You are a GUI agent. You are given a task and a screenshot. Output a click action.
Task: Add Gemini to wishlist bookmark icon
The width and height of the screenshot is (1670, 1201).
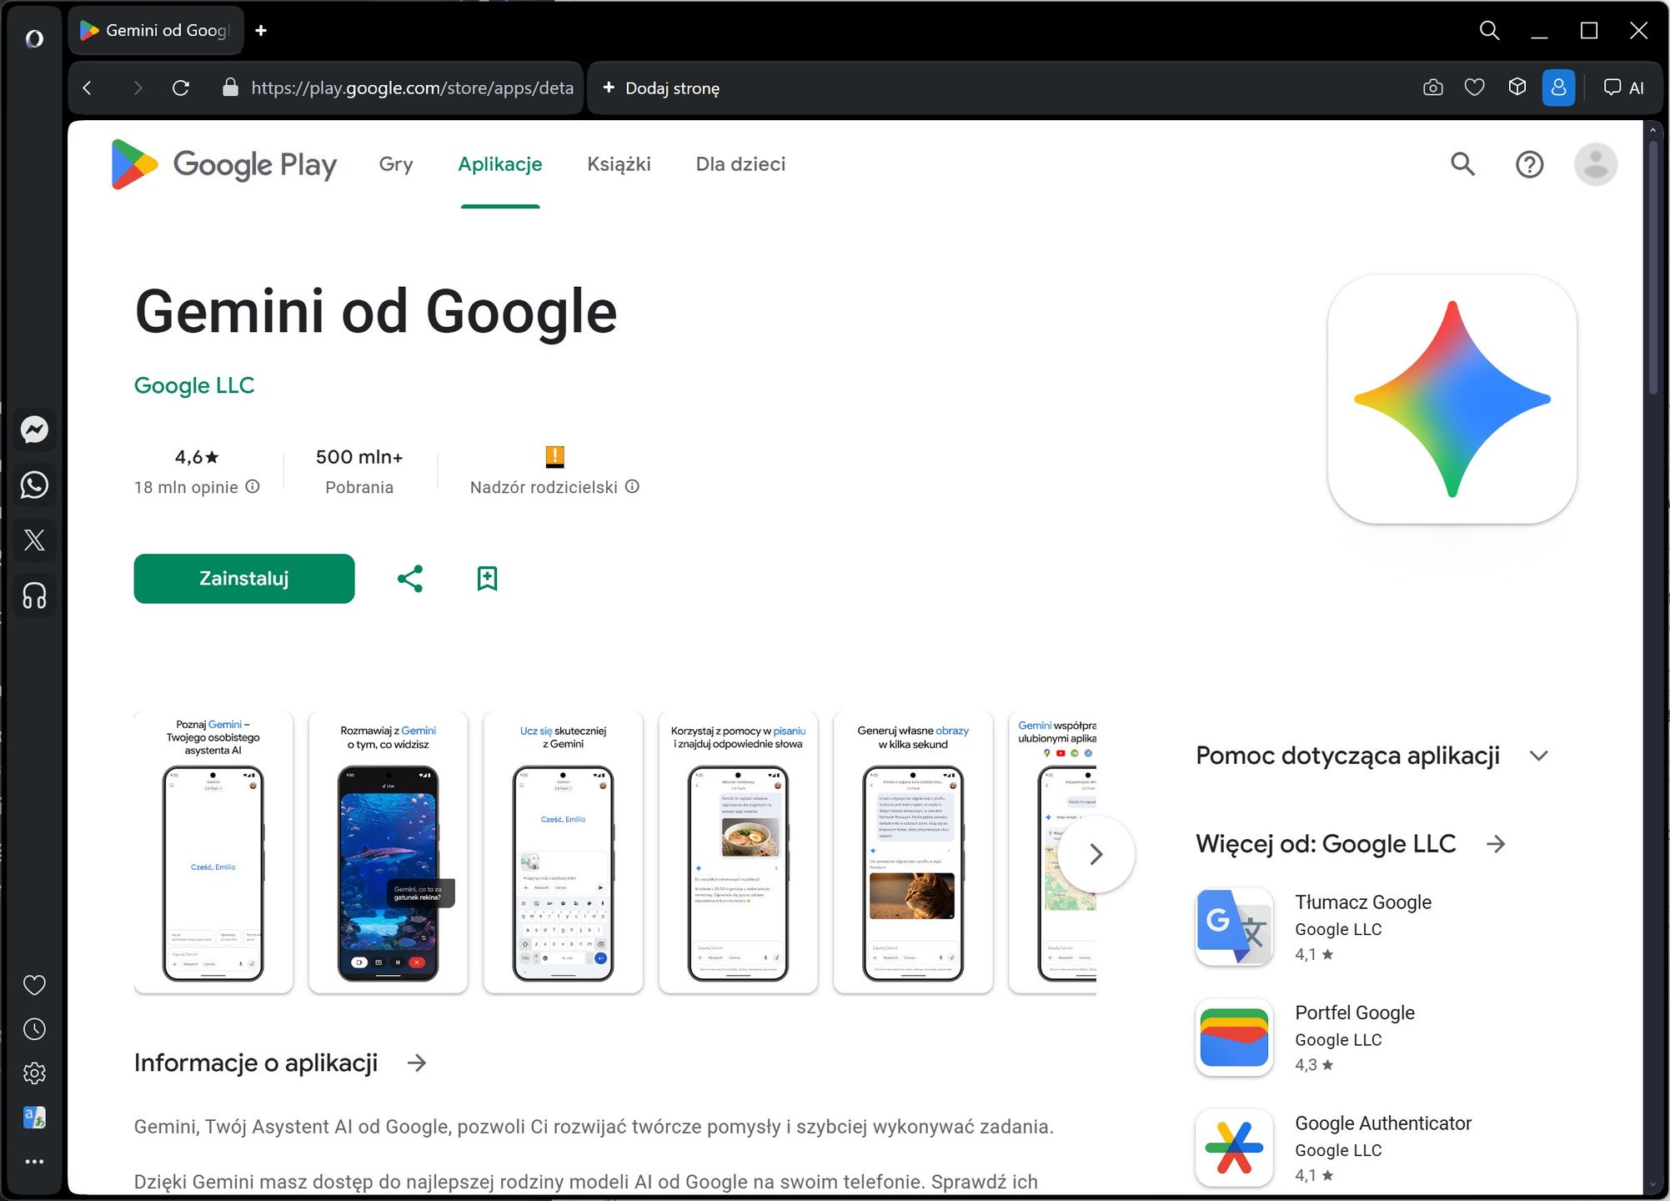(x=488, y=579)
